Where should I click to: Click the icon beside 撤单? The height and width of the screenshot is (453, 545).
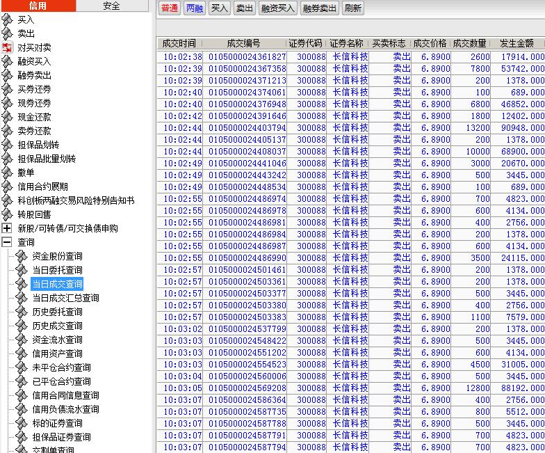tap(7, 173)
